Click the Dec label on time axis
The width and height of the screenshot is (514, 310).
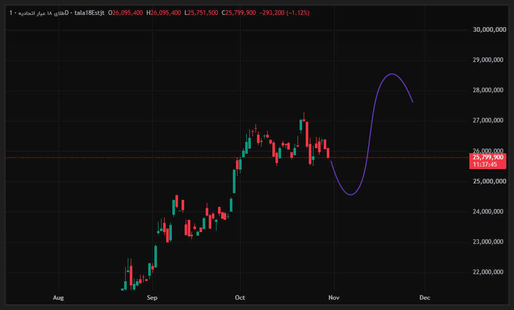[425, 298]
